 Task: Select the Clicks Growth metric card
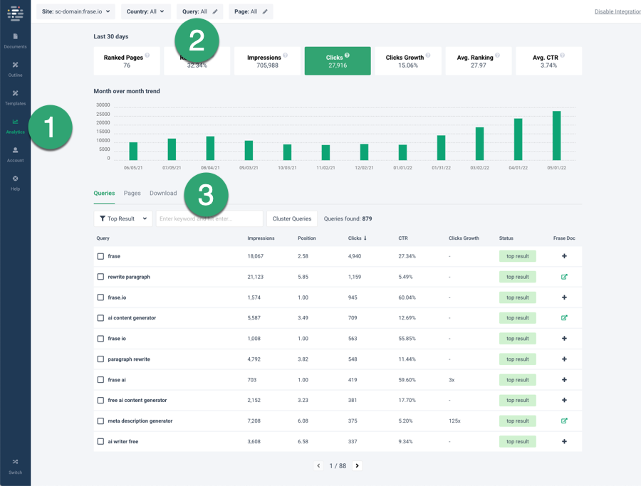[408, 61]
